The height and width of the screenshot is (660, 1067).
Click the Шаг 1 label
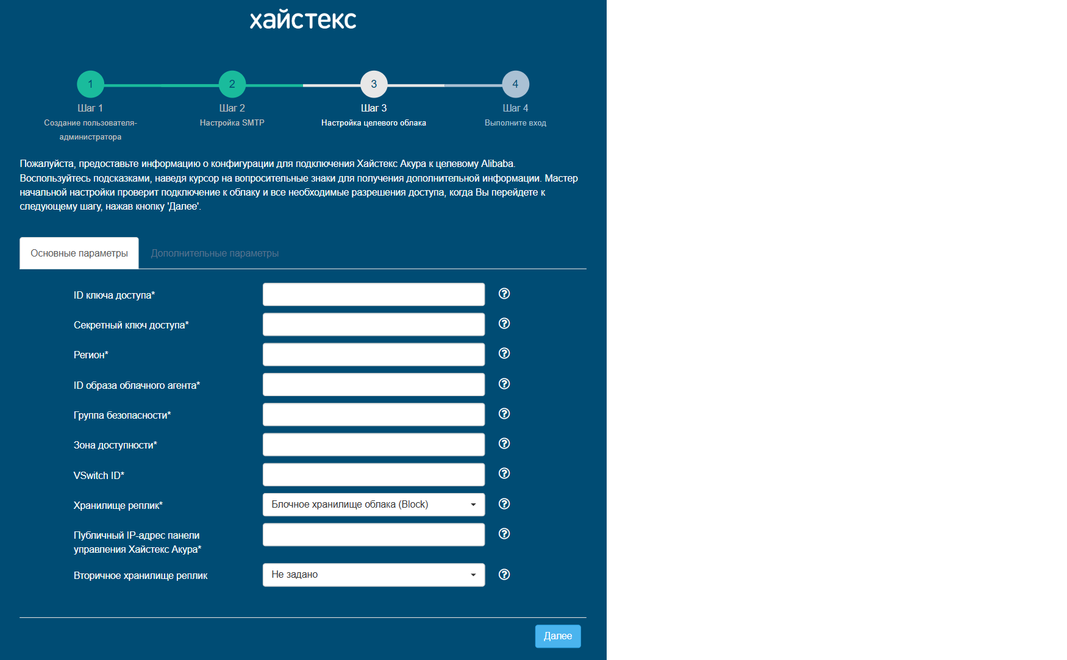[90, 108]
